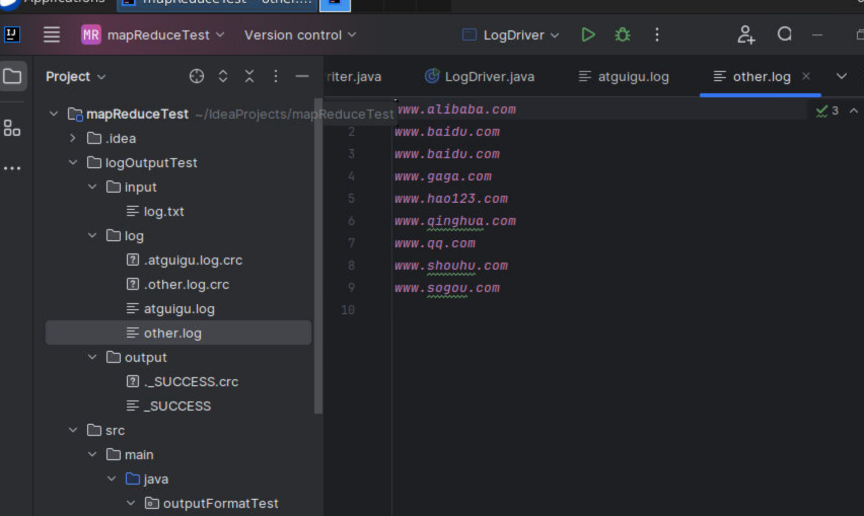The width and height of the screenshot is (864, 516).
Task: Collapse the log folder
Action: pyautogui.click(x=92, y=235)
